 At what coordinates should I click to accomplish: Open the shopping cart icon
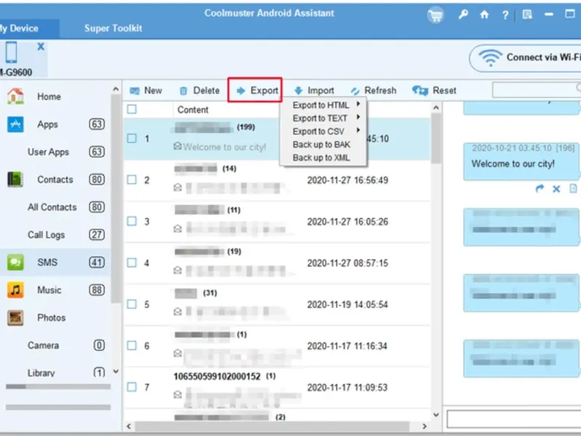coord(436,15)
